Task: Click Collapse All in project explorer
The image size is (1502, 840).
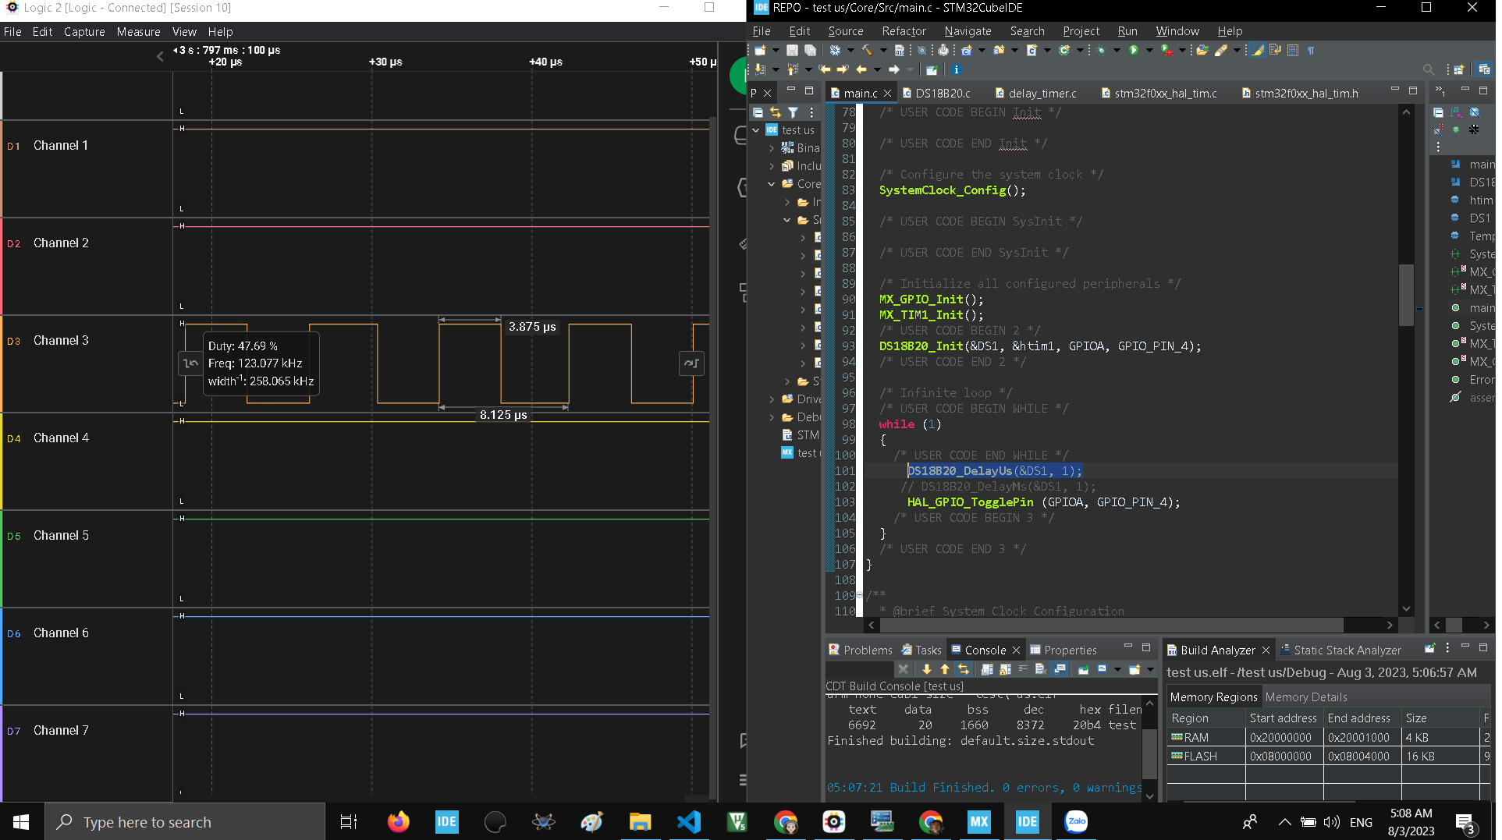Action: tap(758, 112)
